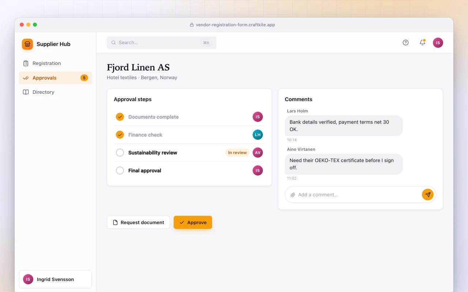Click the LH avatar on Finance check

[258, 135]
